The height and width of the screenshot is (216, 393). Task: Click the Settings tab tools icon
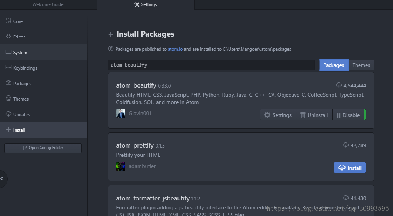(137, 4)
